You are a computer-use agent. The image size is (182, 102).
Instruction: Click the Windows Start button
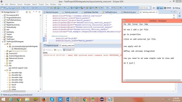tap(3, 99)
